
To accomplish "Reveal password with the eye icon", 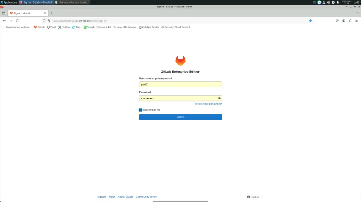I will click(219, 98).
